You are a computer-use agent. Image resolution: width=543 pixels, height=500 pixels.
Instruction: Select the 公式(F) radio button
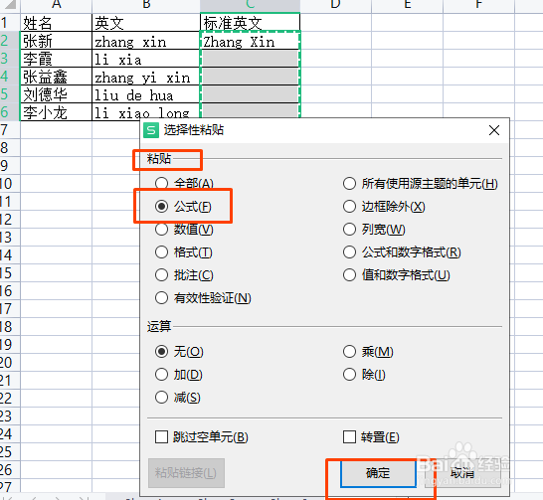[x=183, y=206]
